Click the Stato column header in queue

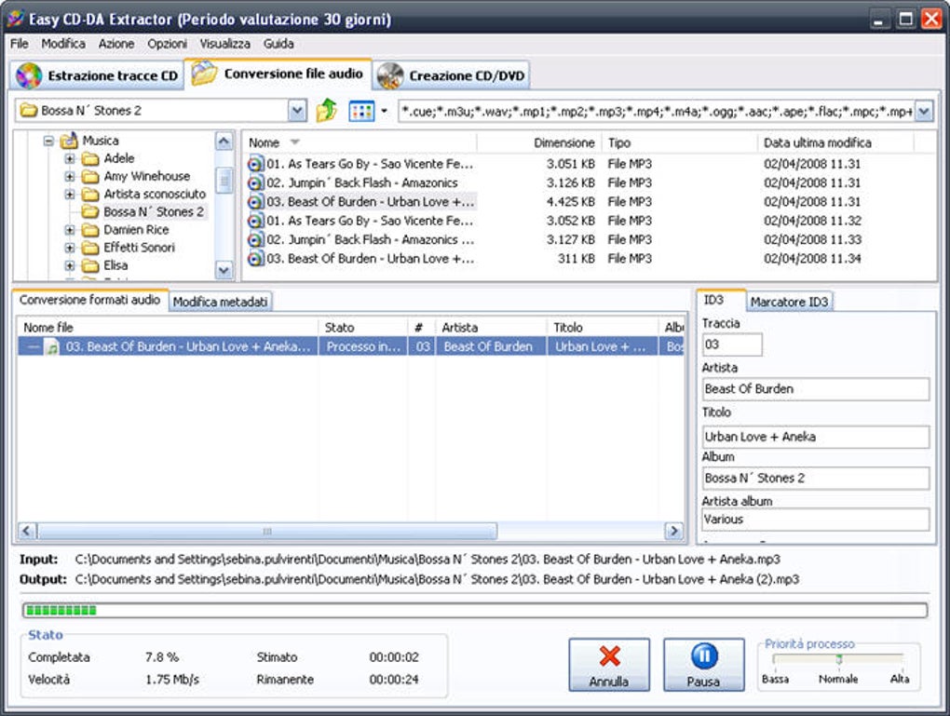[x=362, y=328]
